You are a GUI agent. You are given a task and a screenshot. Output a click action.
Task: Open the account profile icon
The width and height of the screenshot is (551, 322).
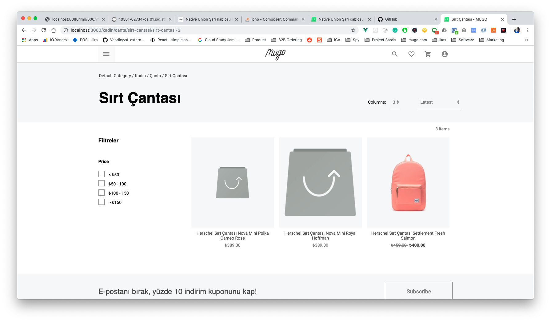(x=445, y=54)
